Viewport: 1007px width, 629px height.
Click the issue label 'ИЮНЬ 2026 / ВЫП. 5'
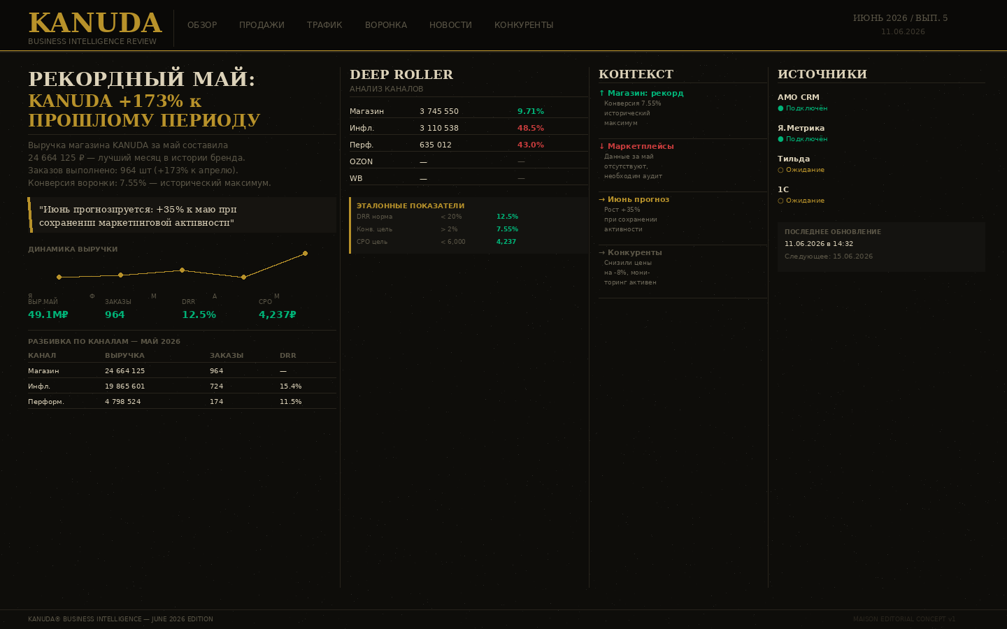coord(900,18)
